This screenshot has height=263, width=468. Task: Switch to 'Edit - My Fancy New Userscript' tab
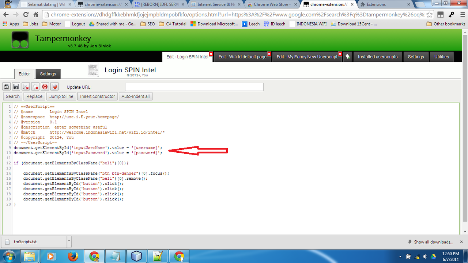click(307, 57)
